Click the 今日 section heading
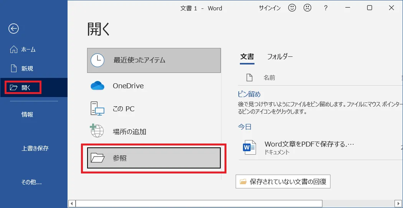The image size is (403, 208). click(x=244, y=127)
